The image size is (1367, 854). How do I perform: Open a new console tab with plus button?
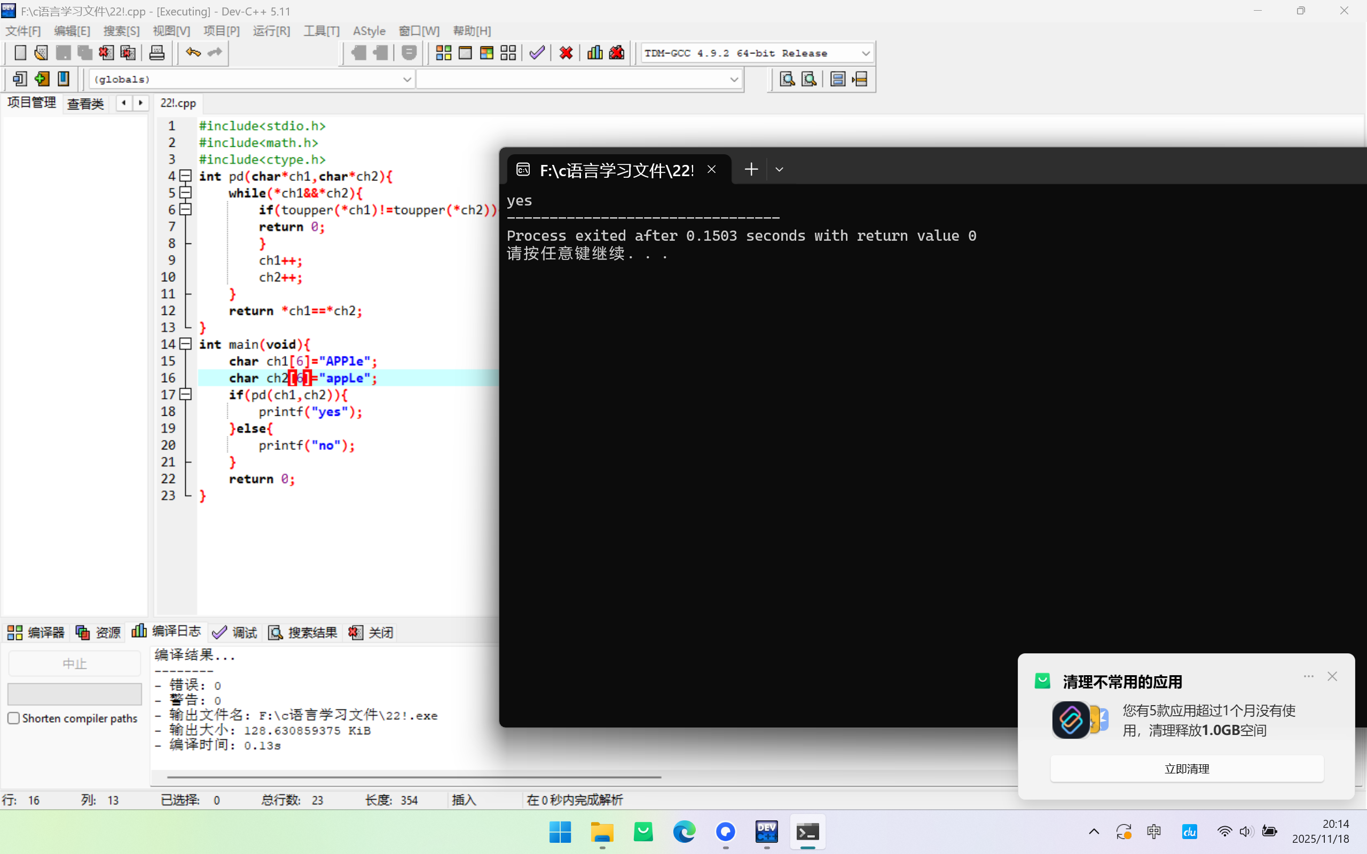tap(751, 169)
